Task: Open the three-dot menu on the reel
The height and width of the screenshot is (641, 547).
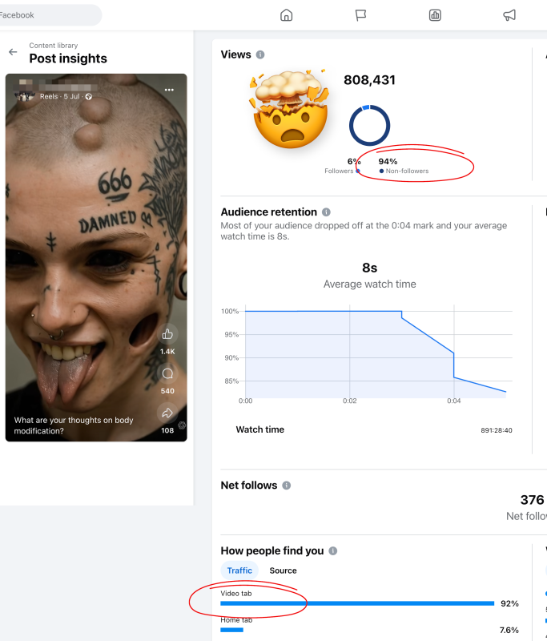Action: click(169, 90)
